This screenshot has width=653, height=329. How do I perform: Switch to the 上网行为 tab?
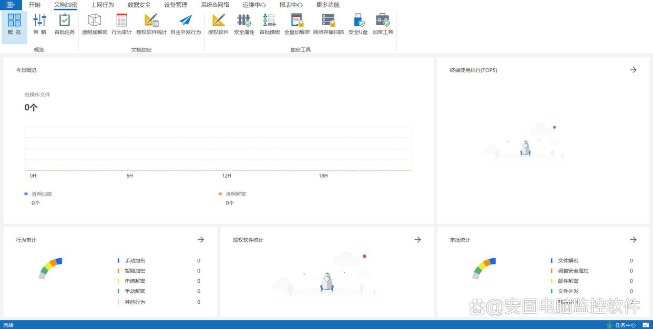click(102, 5)
